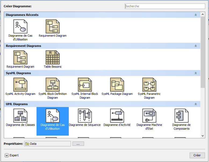209x162 pixels.
Task: Click the Recherche search field
Action: [165, 6]
